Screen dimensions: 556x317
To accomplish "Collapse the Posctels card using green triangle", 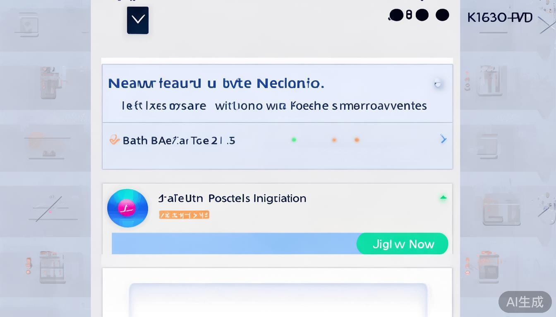I will tap(443, 198).
